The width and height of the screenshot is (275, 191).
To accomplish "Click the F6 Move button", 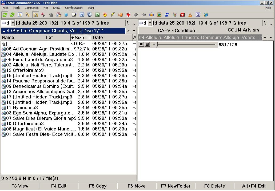I will 137,186.
